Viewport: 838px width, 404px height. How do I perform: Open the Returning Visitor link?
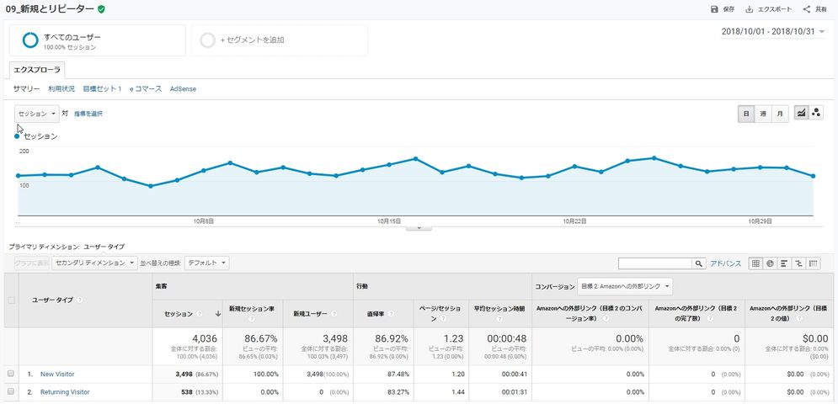click(x=65, y=392)
